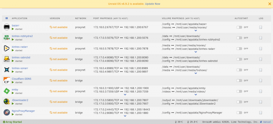
Task: Toggle autostart for NginxProxyManager
Action: tap(239, 113)
